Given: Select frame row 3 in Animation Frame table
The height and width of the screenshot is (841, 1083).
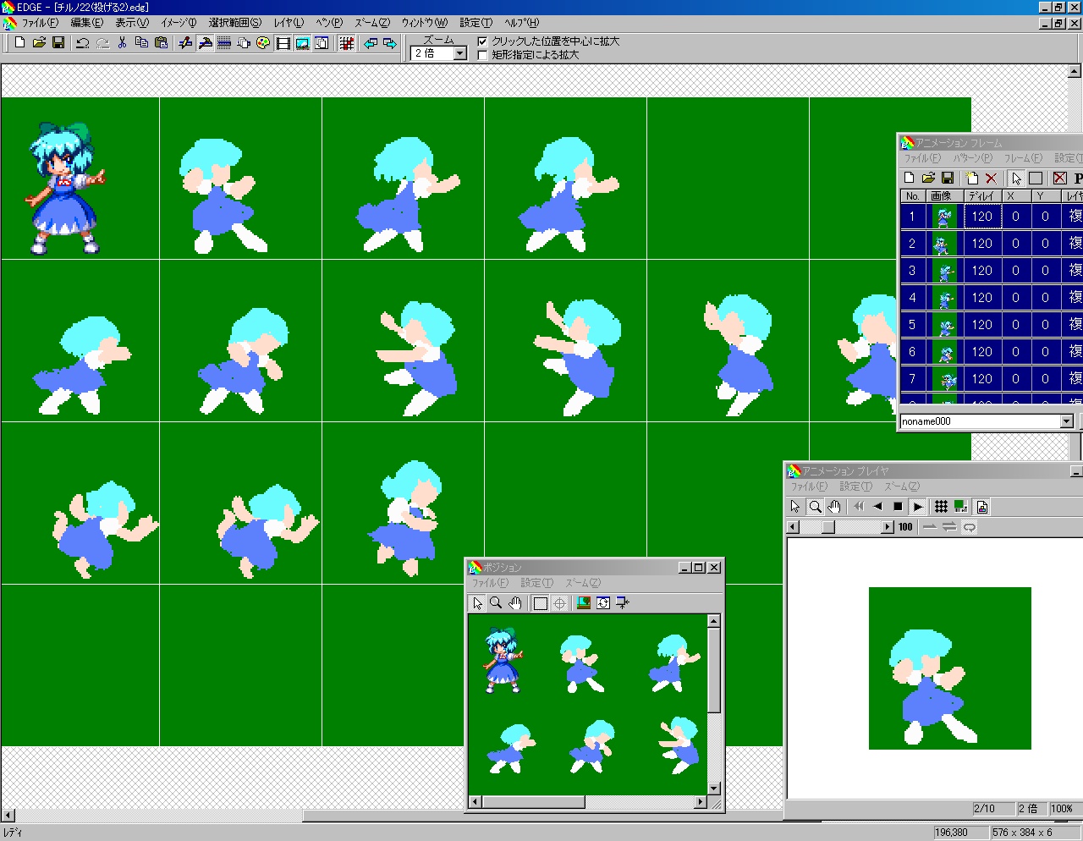Looking at the screenshot, I should pos(992,270).
